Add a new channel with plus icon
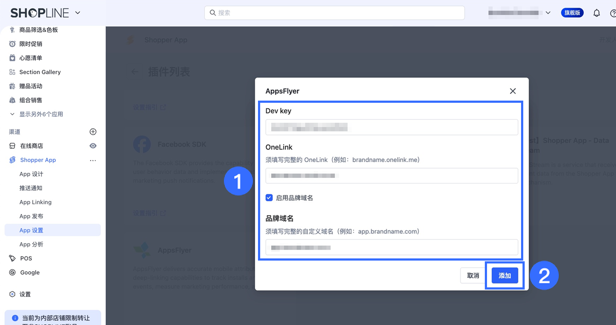This screenshot has height=325, width=616. click(x=93, y=132)
